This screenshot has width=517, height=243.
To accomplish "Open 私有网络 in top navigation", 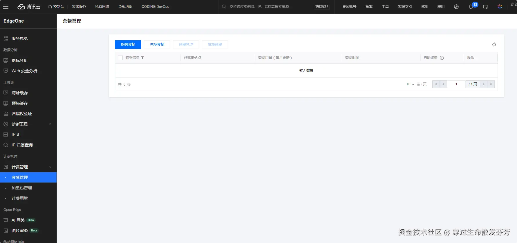I will (102, 6).
